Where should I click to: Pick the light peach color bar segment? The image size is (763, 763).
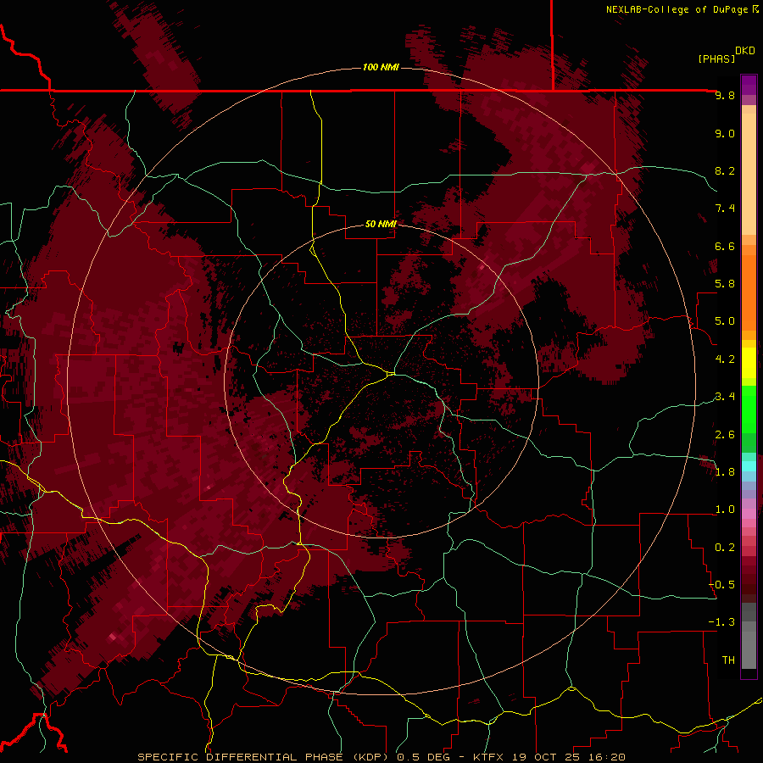[x=749, y=174]
